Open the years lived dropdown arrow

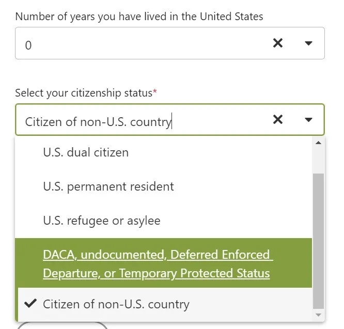tap(308, 43)
